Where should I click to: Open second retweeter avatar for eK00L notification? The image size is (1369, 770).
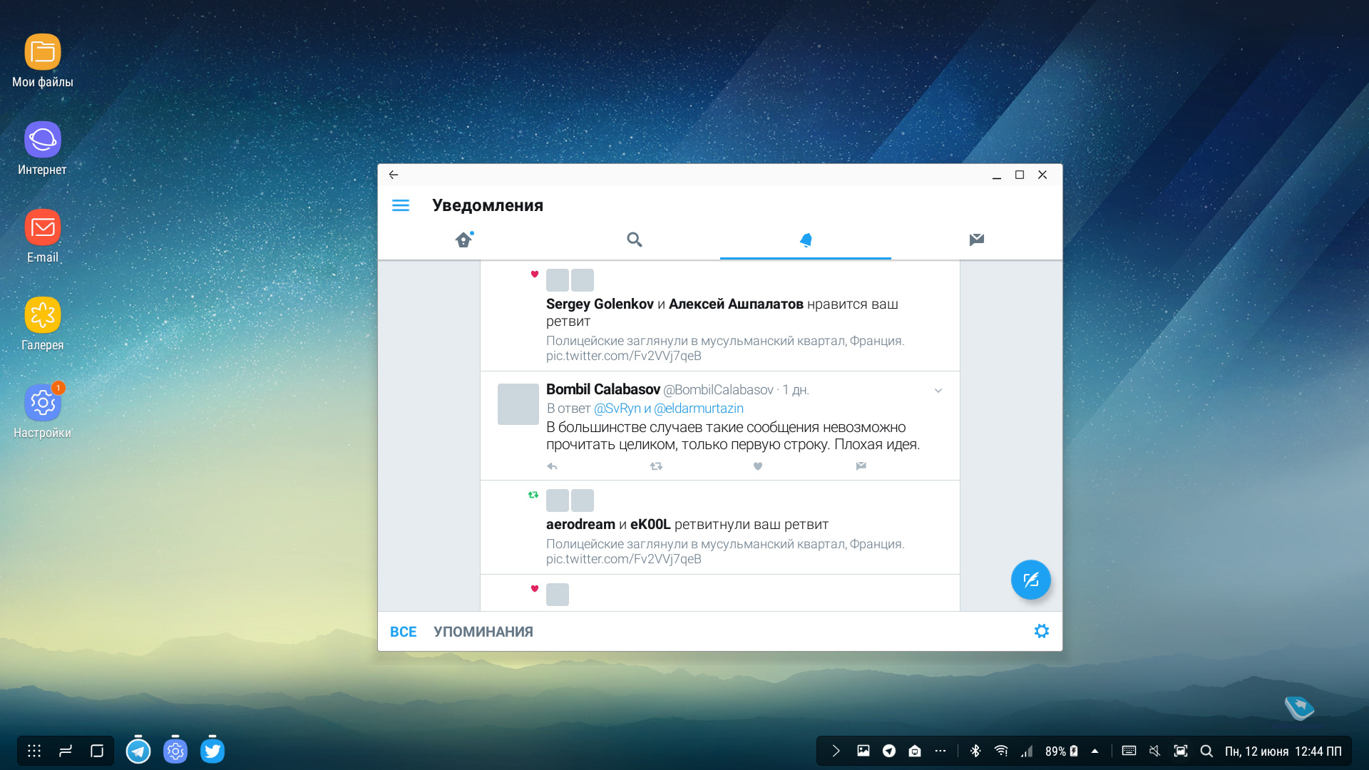pyautogui.click(x=583, y=500)
